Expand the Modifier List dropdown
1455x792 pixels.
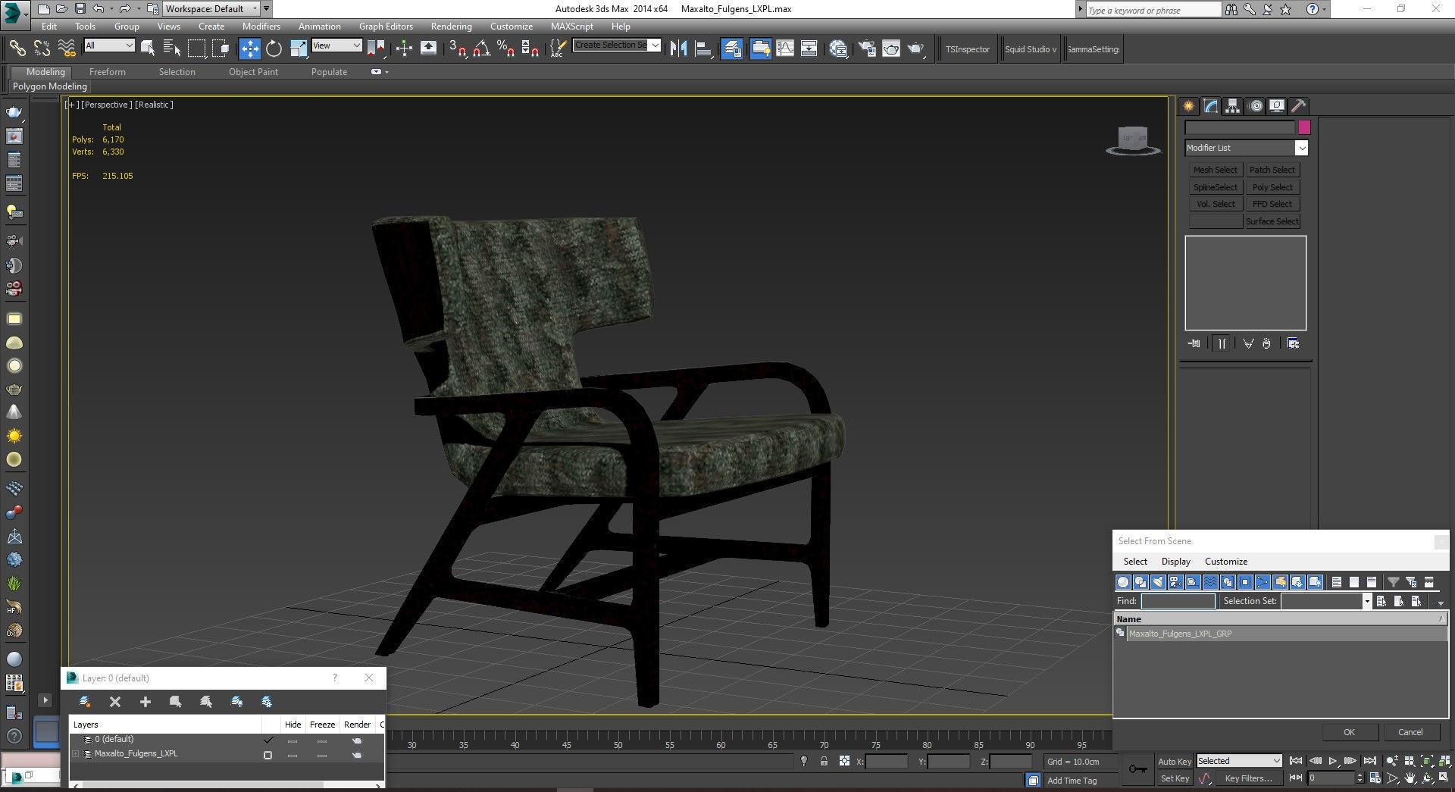click(1301, 148)
